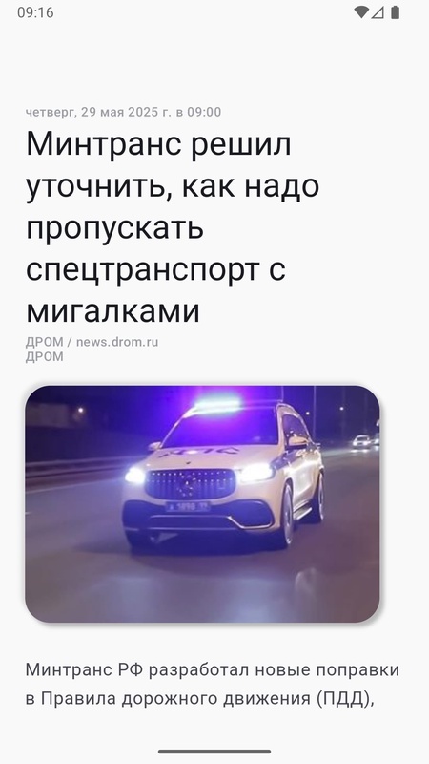
Task: Tap the ДРОМ author line below the source
Action: point(44,356)
